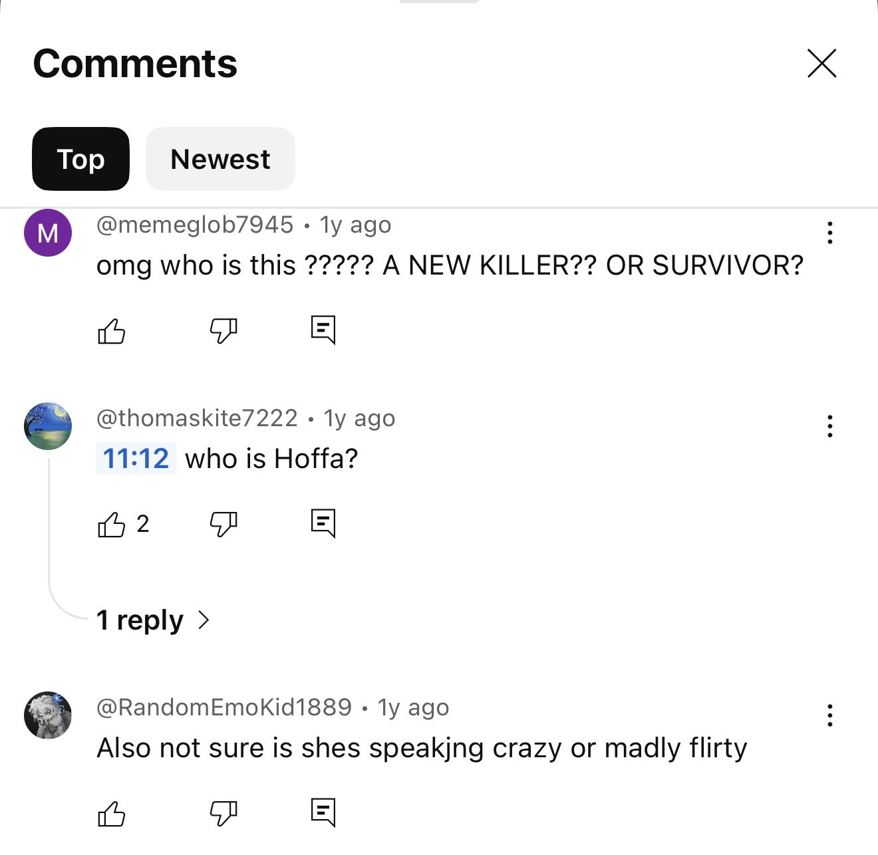This screenshot has width=878, height=855.
Task: Open @thomaskite7222's avatar thumbnail
Action: 48,426
